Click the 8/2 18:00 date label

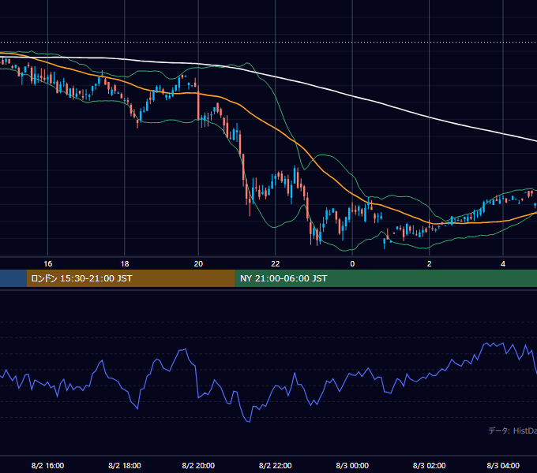tap(125, 465)
